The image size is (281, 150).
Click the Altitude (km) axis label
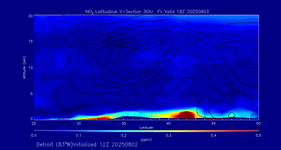click(x=24, y=67)
